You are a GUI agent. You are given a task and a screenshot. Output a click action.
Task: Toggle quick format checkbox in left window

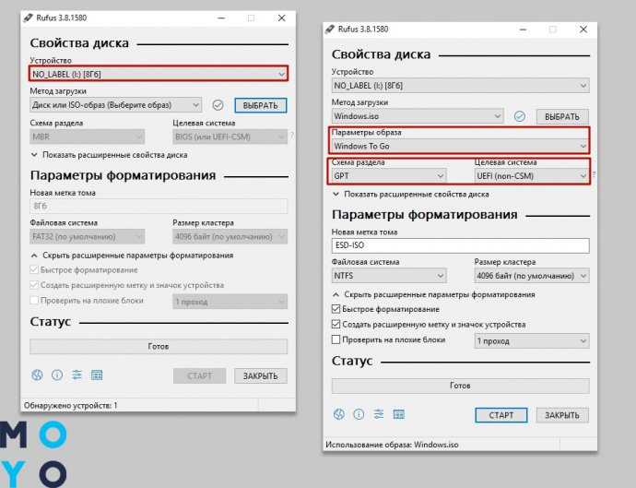pos(34,269)
